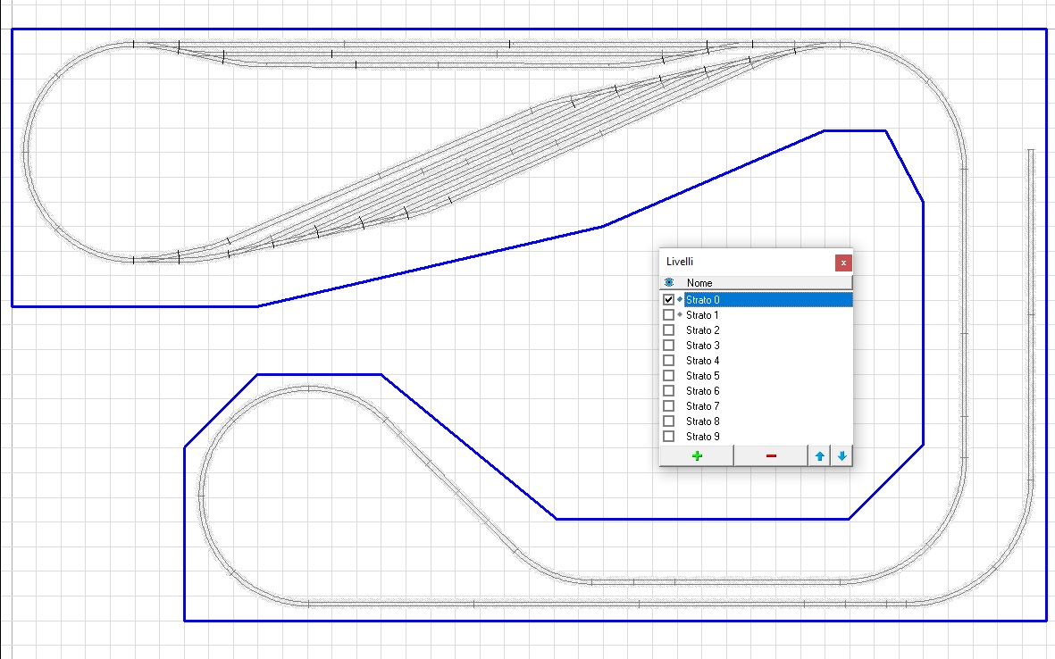This screenshot has width=1055, height=659.
Task: Pick the Strato 8 layer entry
Action: point(702,421)
